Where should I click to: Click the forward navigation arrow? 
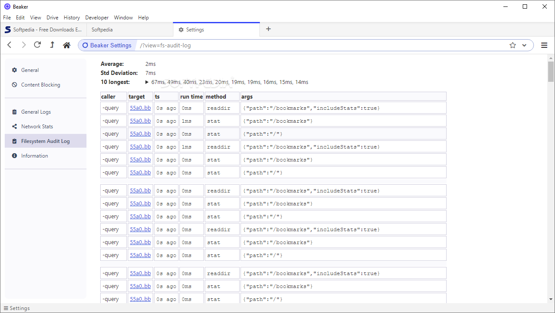pyautogui.click(x=24, y=45)
